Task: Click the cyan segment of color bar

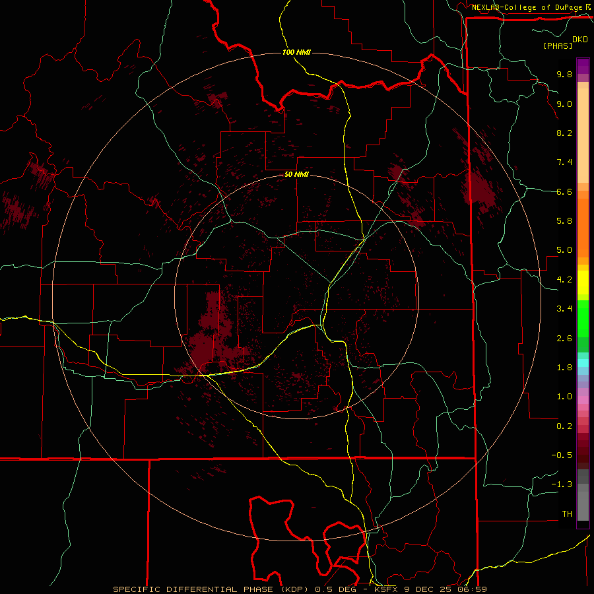Action: pos(583,363)
